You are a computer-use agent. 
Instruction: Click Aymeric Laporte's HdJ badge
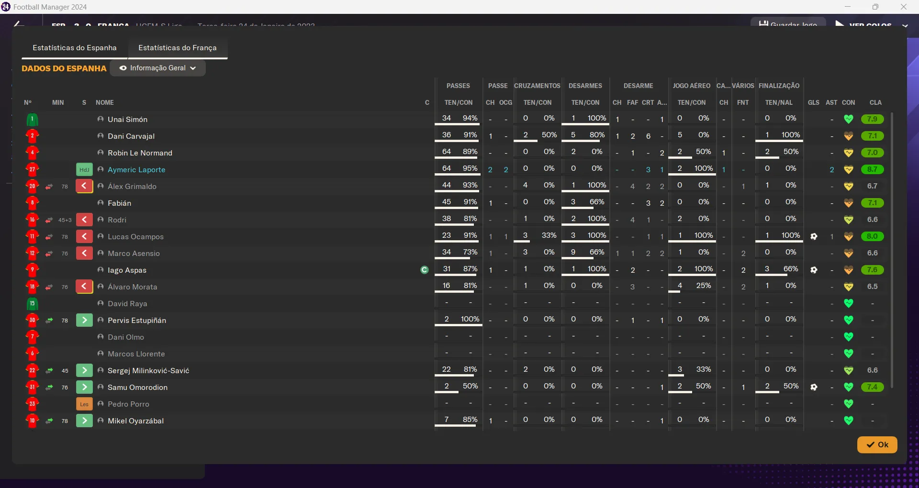(84, 169)
